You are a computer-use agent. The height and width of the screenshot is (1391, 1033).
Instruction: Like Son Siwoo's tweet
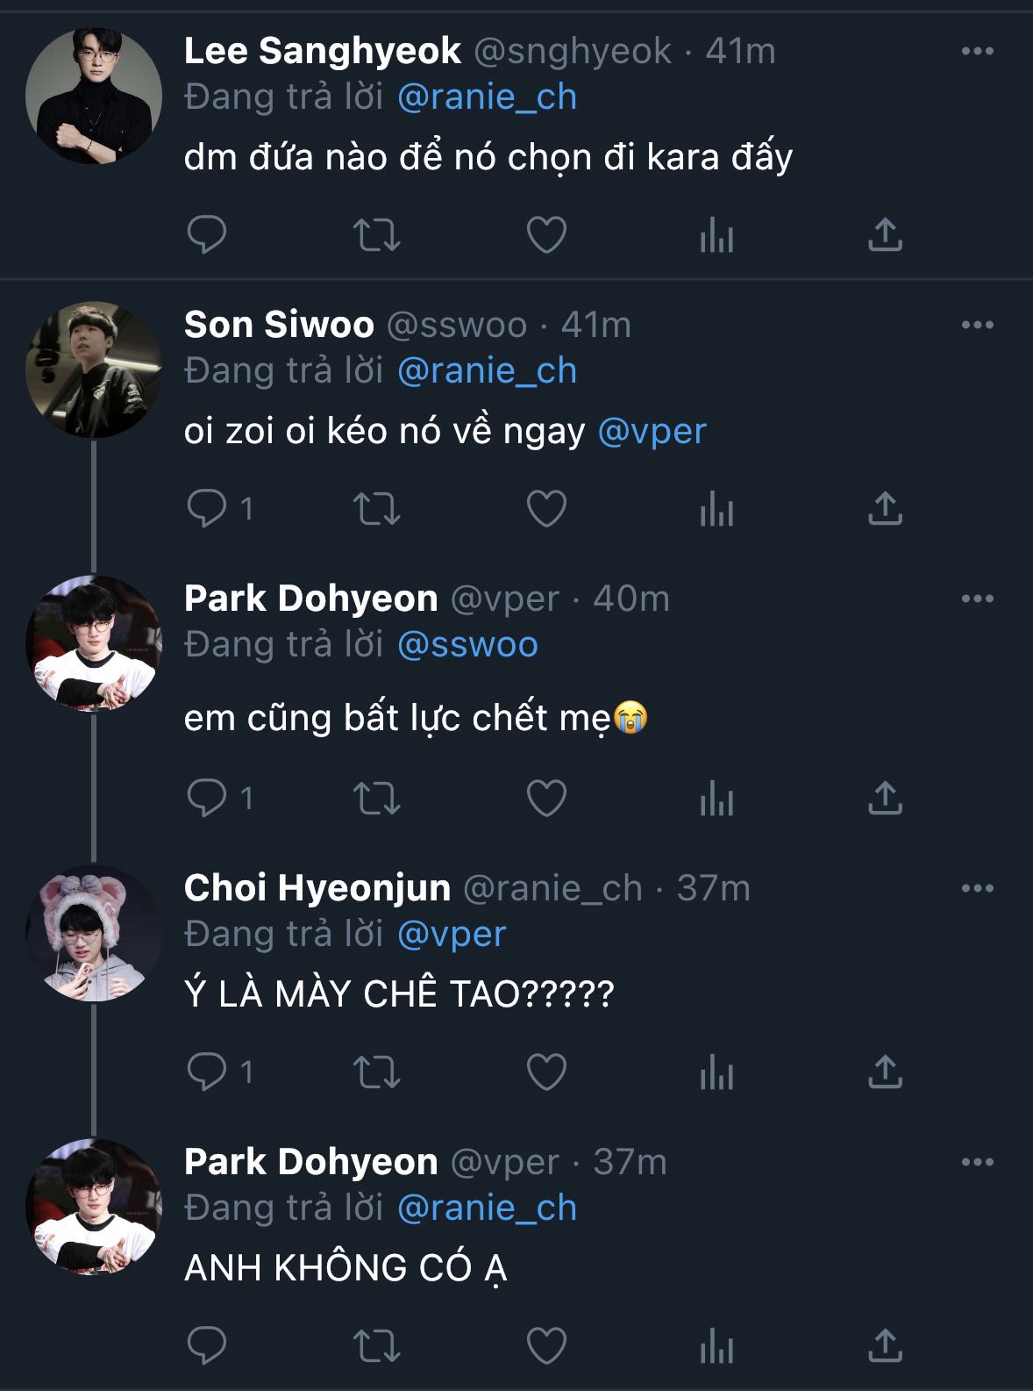tap(546, 508)
